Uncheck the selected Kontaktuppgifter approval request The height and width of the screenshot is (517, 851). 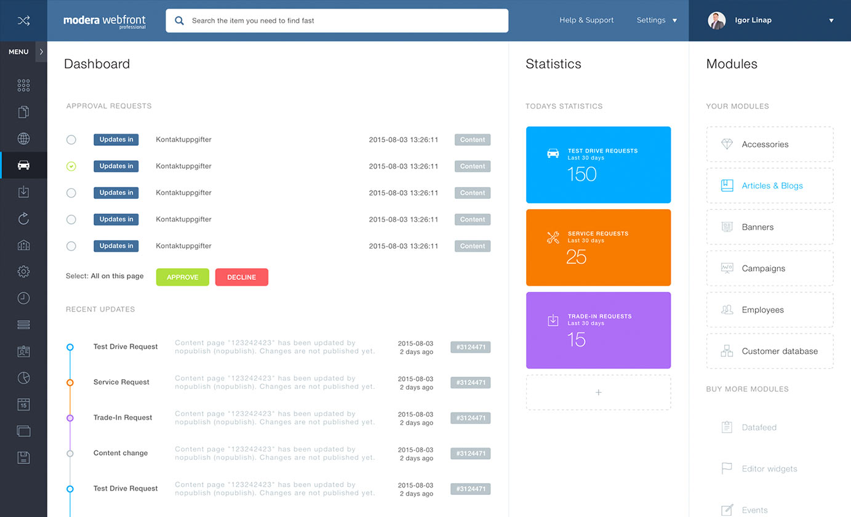(71, 166)
